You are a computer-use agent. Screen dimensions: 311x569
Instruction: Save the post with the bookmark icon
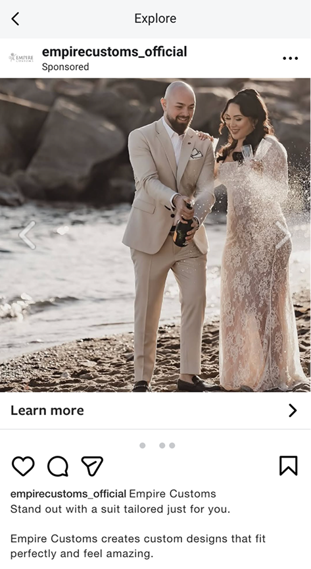click(x=289, y=466)
